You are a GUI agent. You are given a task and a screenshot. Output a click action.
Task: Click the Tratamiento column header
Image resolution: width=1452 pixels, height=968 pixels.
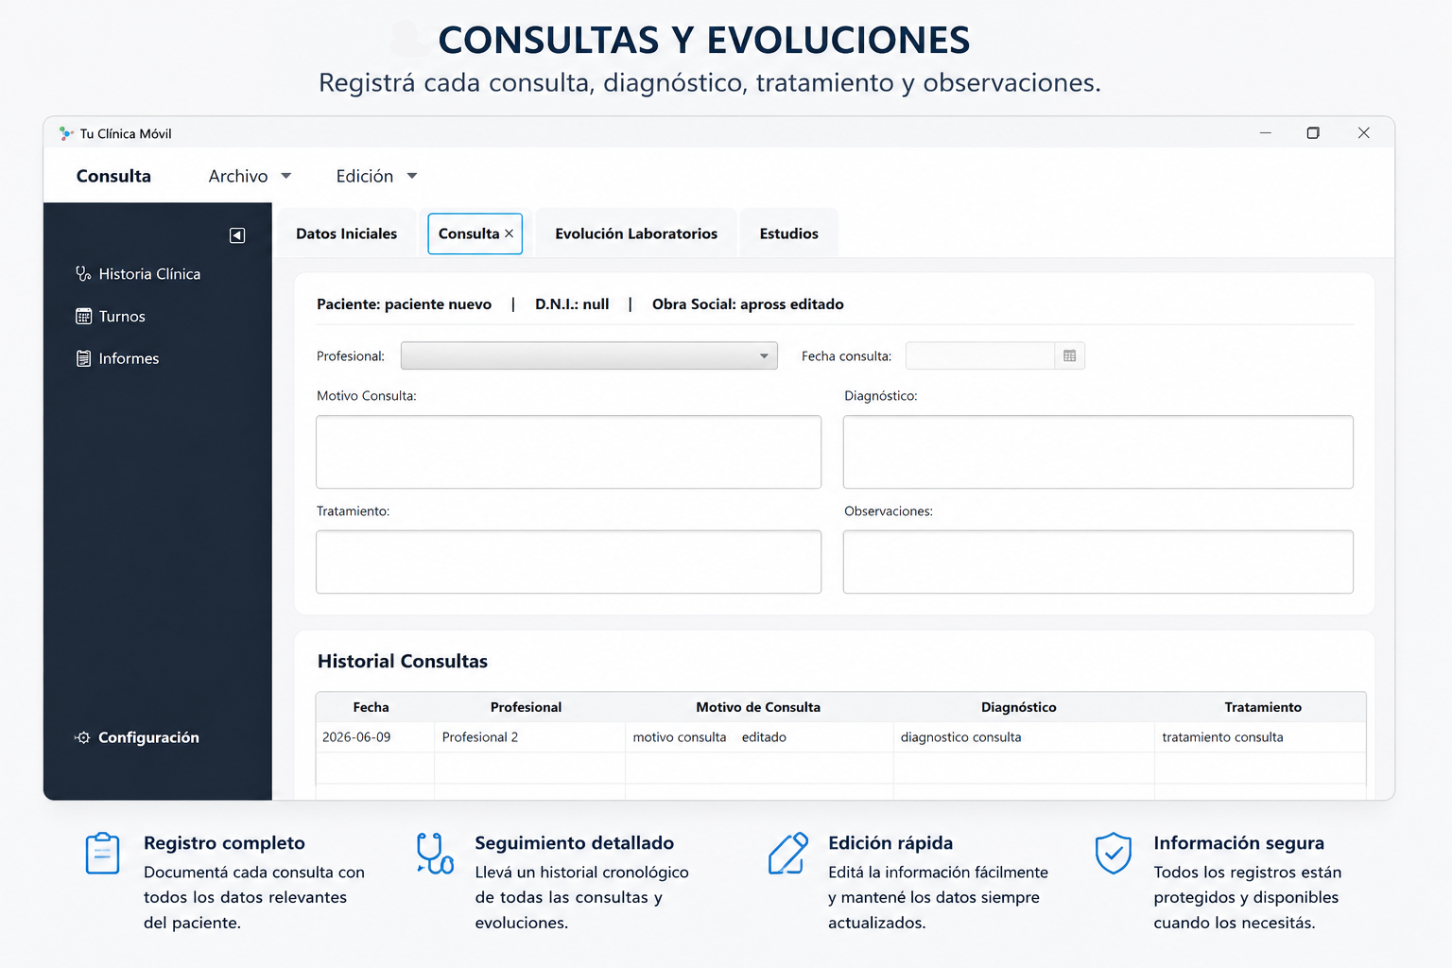click(x=1263, y=707)
